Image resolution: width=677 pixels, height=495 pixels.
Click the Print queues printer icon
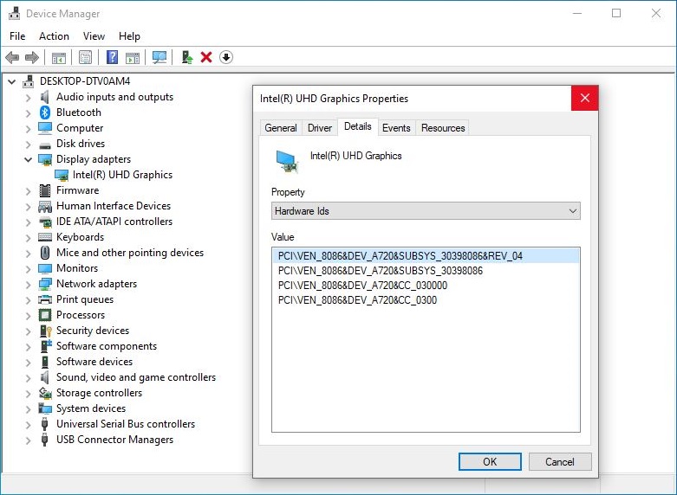click(x=45, y=299)
